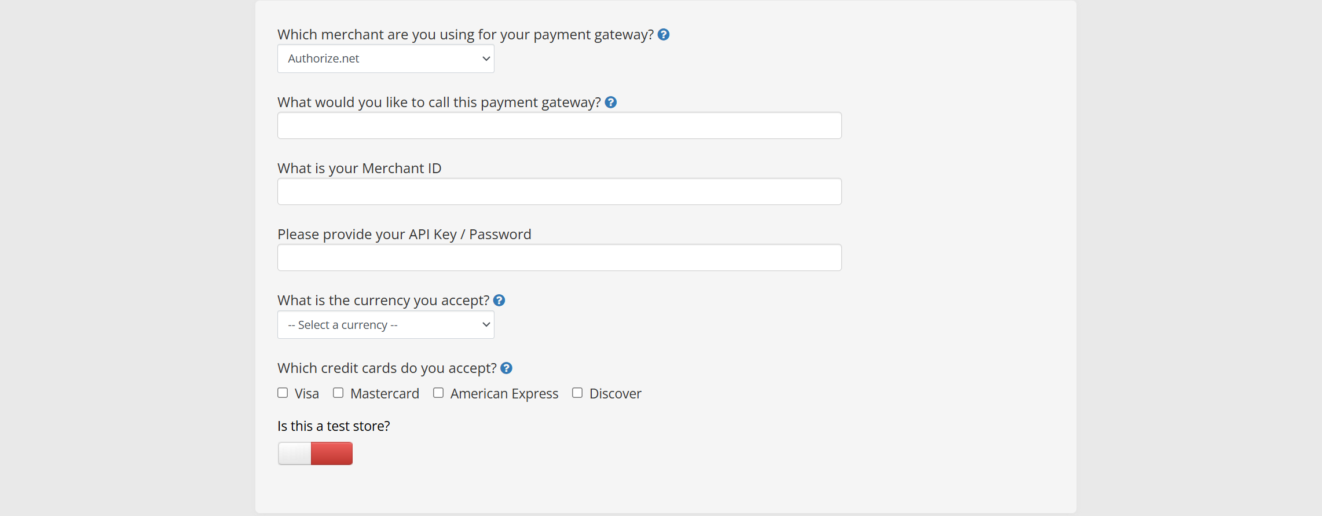View help icon for accepted credit cards
This screenshot has width=1322, height=516.
tap(506, 368)
